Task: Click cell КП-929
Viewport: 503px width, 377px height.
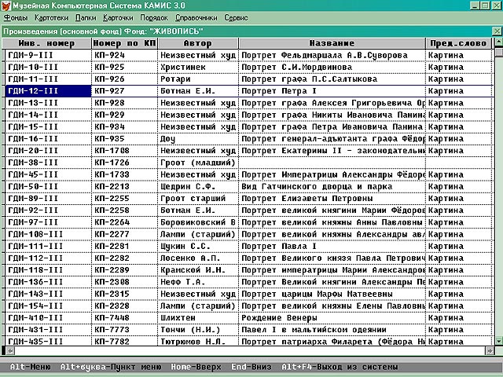Action: [124, 115]
